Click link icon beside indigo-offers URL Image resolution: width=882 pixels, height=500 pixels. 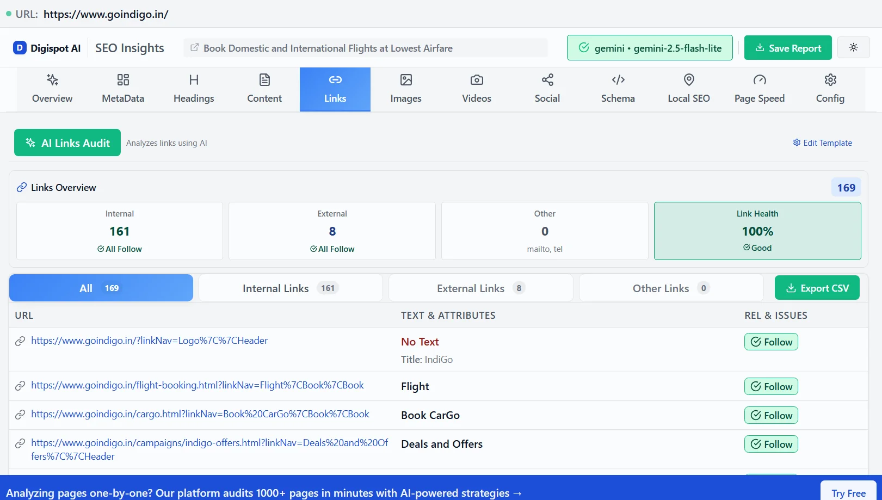pos(20,443)
